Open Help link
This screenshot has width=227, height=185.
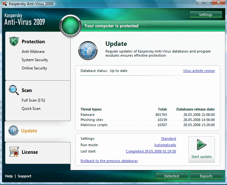tap(9, 176)
